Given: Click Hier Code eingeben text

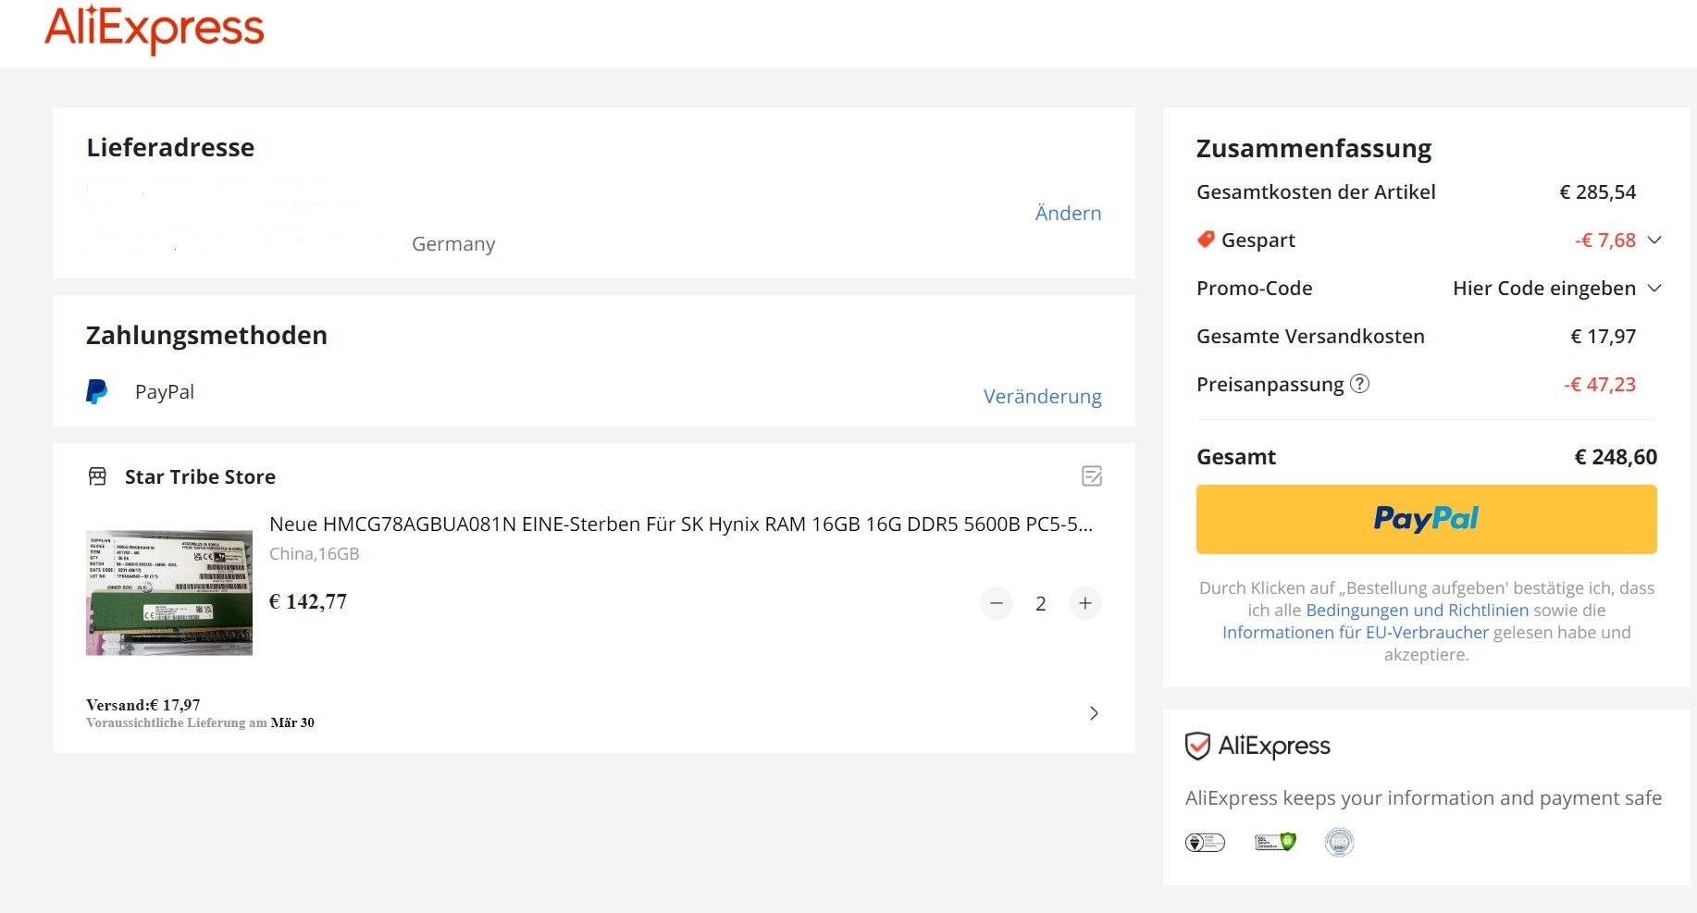Looking at the screenshot, I should pyautogui.click(x=1544, y=288).
